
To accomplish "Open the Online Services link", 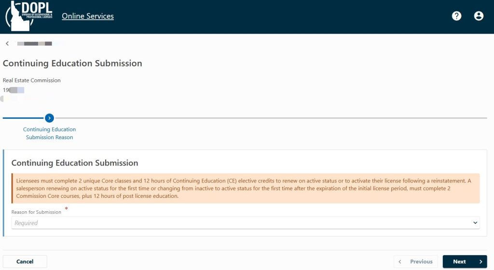I will click(88, 16).
